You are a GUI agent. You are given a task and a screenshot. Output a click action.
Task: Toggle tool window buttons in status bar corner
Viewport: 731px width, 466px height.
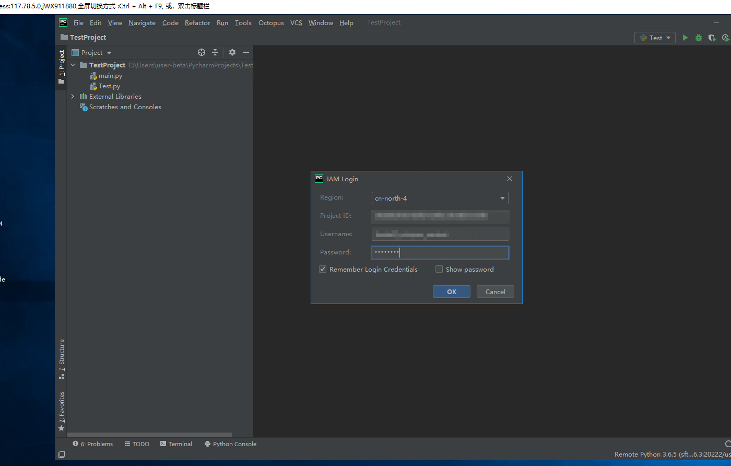62,455
